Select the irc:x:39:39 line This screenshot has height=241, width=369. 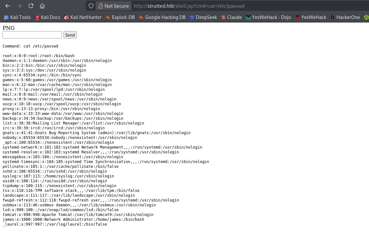click(x=54, y=128)
